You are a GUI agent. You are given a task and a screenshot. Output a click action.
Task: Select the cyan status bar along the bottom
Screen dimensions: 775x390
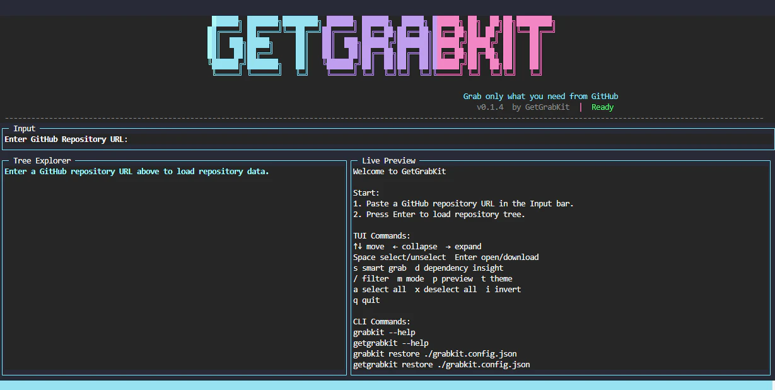(x=387, y=385)
